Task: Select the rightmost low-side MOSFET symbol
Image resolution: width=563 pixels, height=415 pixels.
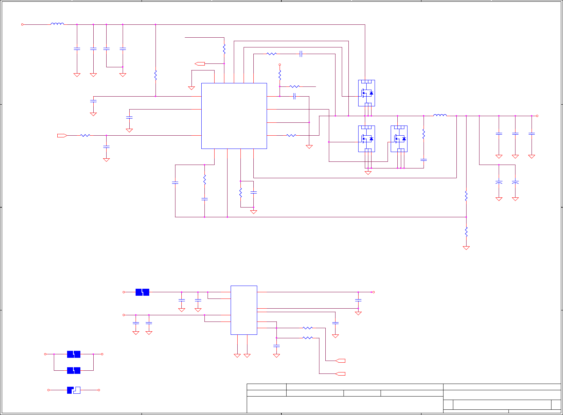Action: click(399, 139)
